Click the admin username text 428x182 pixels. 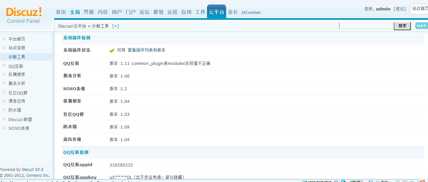383,9
